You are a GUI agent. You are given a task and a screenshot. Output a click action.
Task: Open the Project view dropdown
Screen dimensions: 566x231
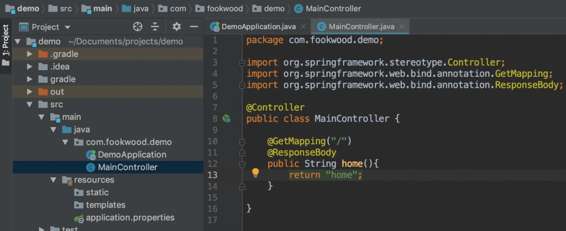[51, 27]
